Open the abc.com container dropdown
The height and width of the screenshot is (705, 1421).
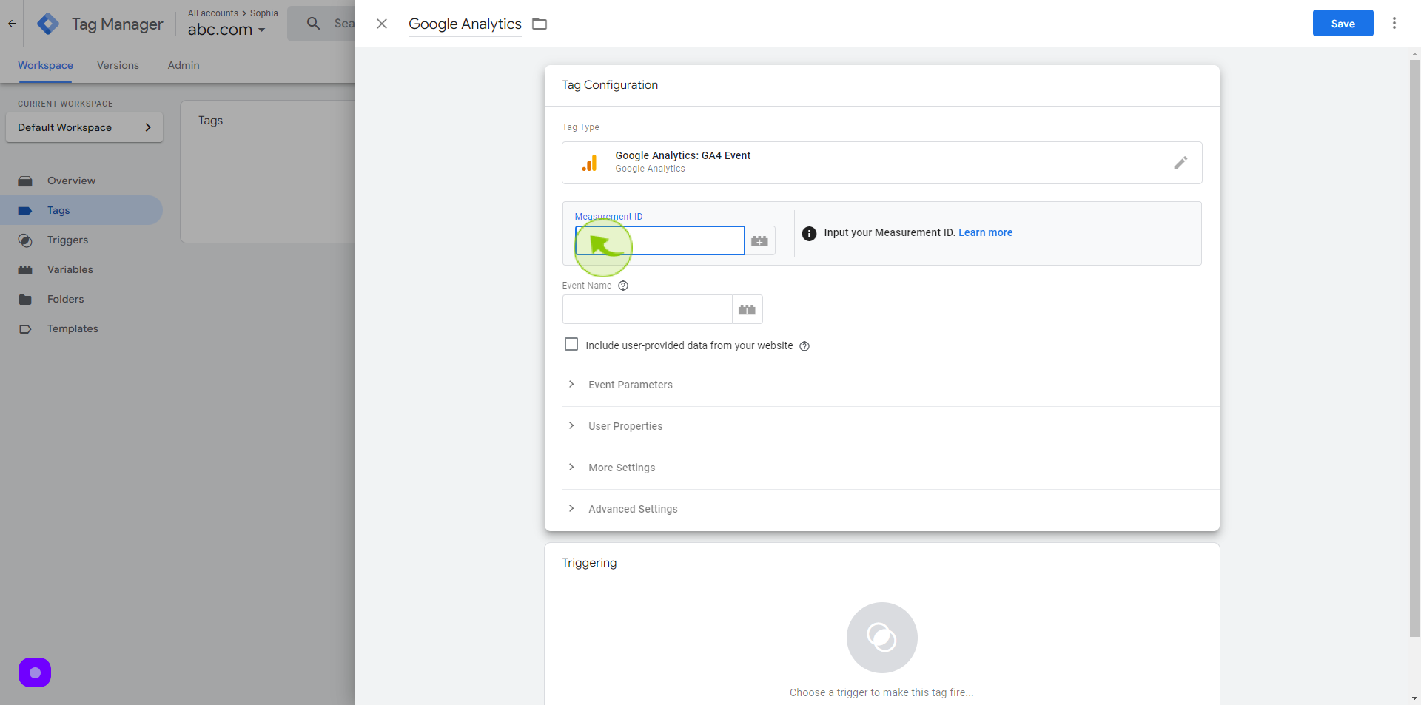(x=226, y=30)
